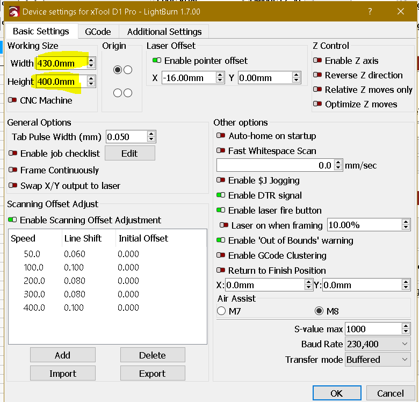The height and width of the screenshot is (402, 419).
Task: Toggle Enable $J Jogging
Action: [x=221, y=180]
